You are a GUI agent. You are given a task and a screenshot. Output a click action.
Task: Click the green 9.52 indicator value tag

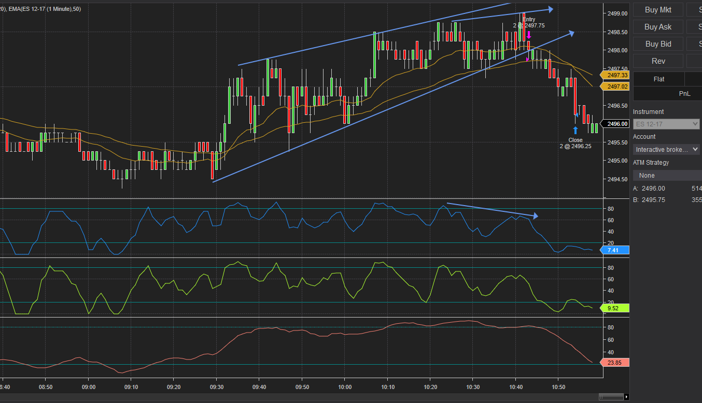click(x=614, y=308)
